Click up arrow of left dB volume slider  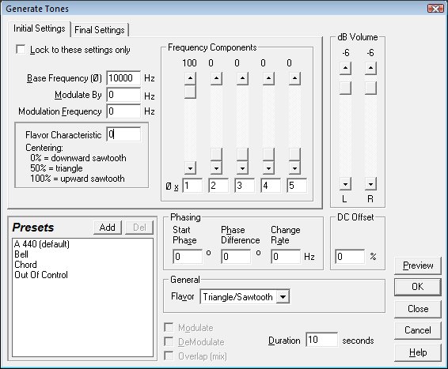(345, 69)
